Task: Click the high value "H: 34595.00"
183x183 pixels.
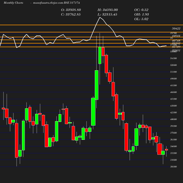Action: click(108, 10)
